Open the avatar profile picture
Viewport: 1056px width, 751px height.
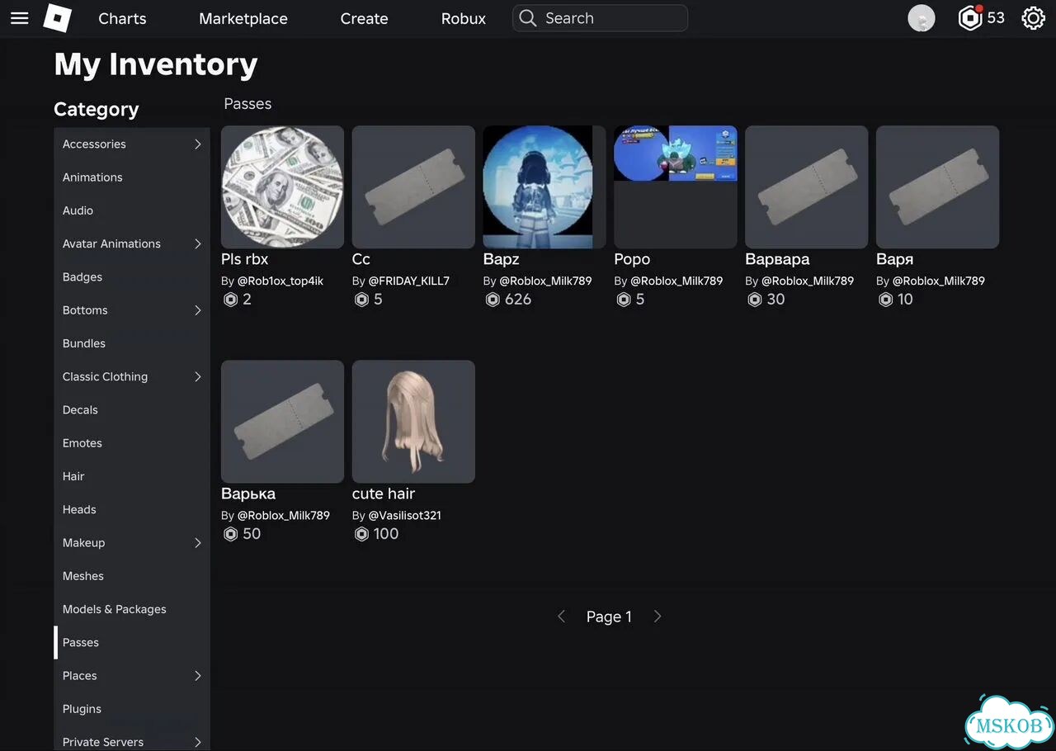(922, 18)
